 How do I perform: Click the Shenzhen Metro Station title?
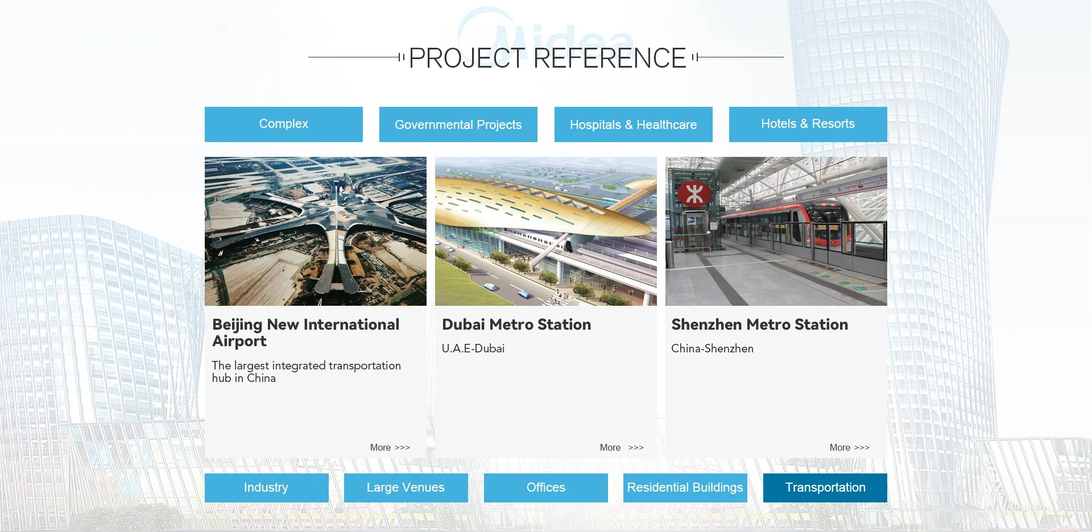coord(760,325)
